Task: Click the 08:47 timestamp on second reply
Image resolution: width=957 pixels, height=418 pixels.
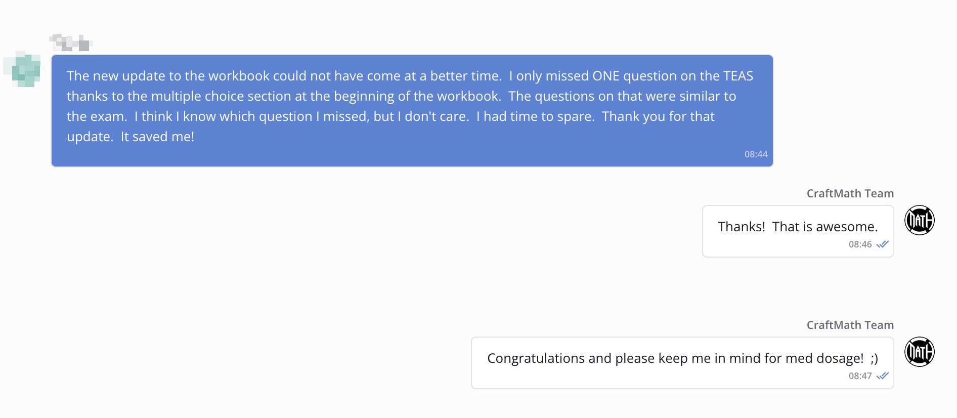Action: point(860,376)
